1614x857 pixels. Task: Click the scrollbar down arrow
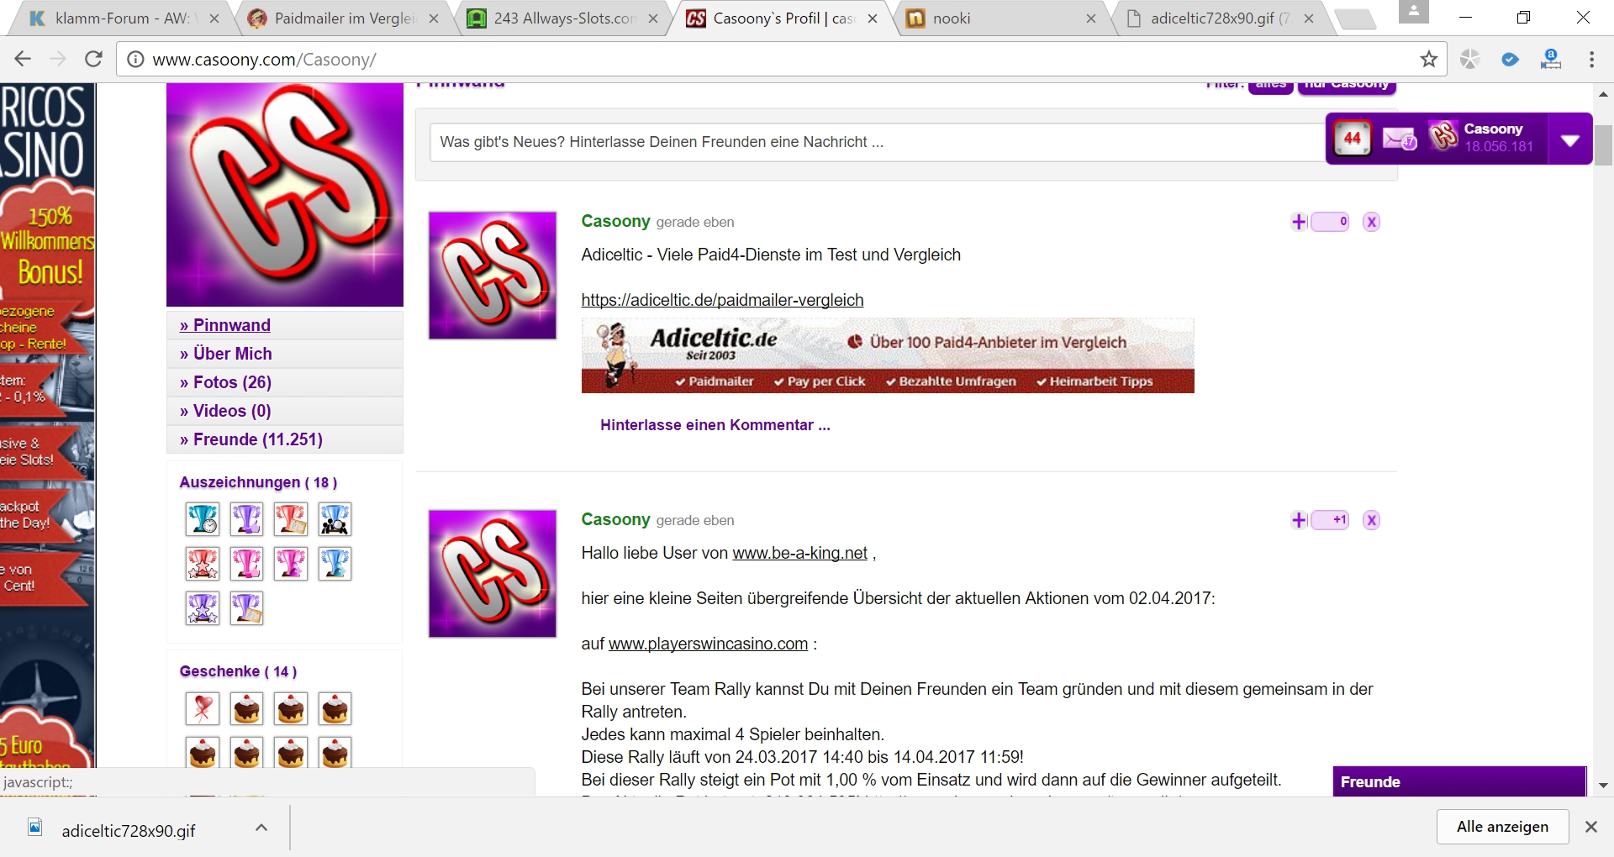tap(1603, 786)
